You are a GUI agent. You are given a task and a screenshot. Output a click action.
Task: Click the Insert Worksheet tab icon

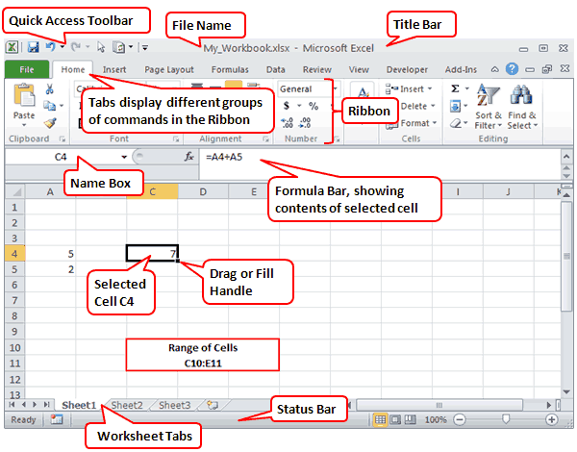click(x=213, y=405)
